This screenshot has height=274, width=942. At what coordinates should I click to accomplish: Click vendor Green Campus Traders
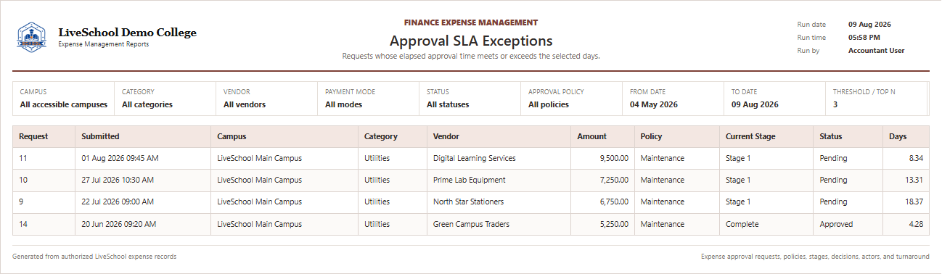(471, 224)
